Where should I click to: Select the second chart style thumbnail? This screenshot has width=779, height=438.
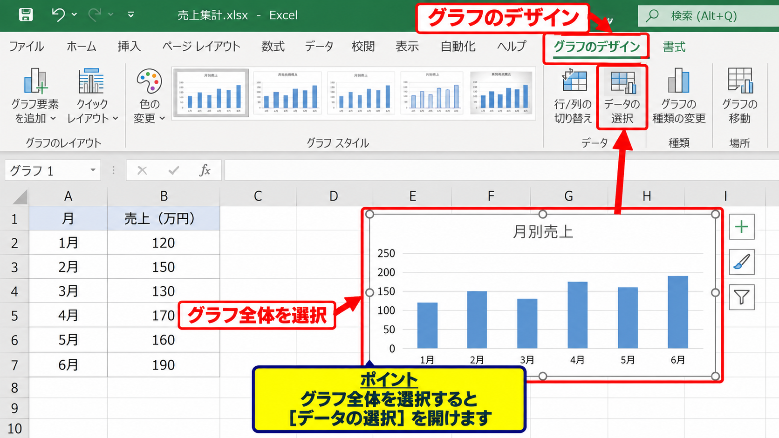[287, 93]
